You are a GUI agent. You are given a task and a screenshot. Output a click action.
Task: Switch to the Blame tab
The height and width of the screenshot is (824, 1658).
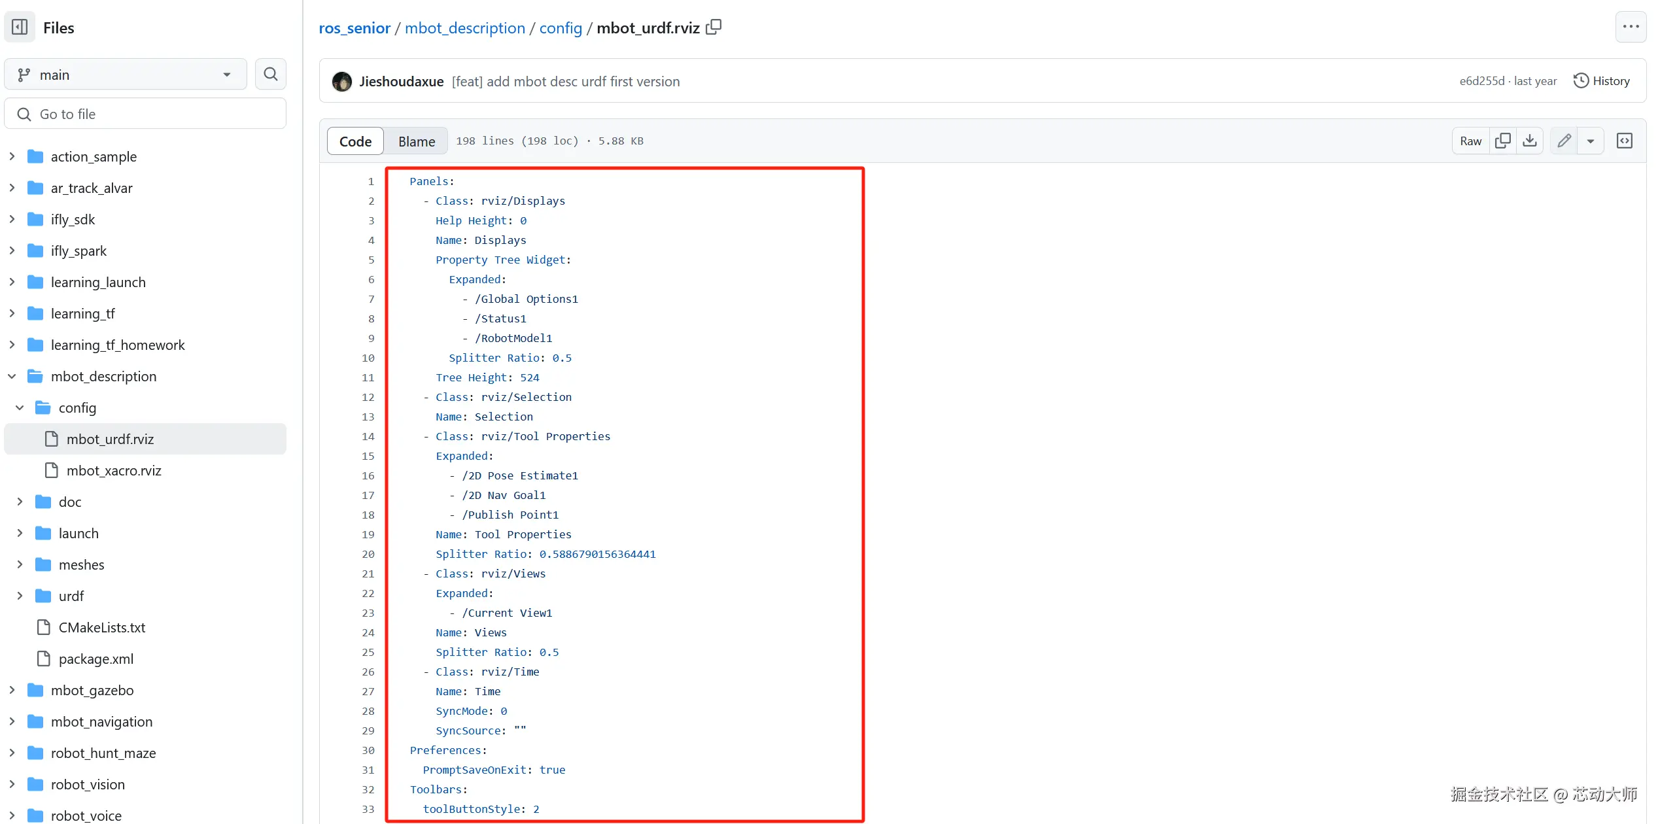(x=417, y=141)
